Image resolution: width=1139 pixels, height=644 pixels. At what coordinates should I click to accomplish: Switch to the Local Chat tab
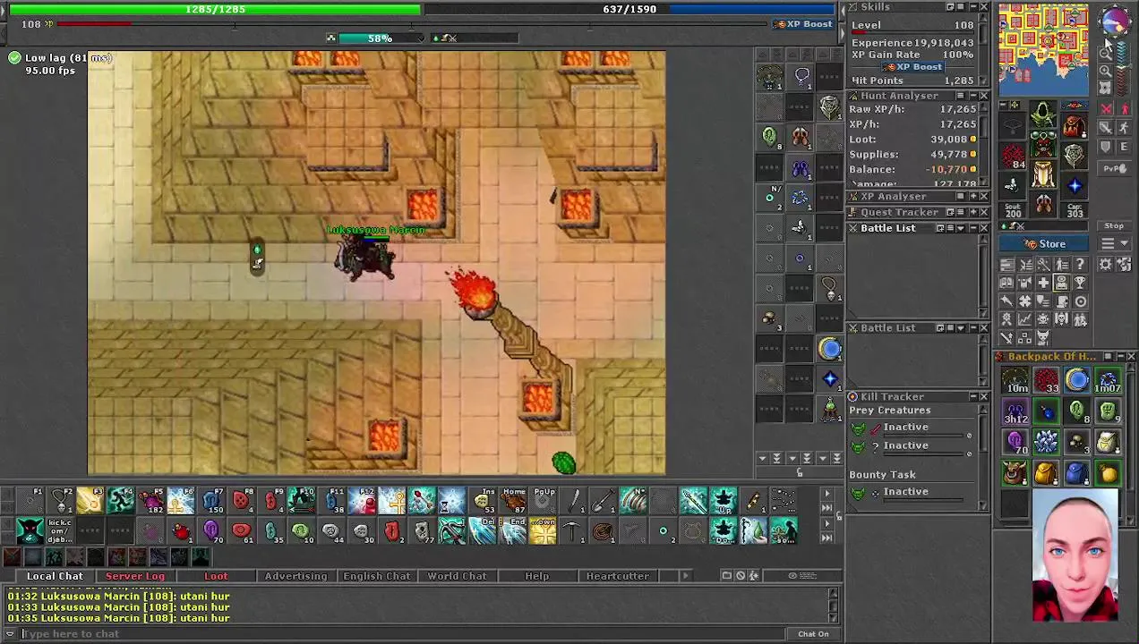point(55,576)
